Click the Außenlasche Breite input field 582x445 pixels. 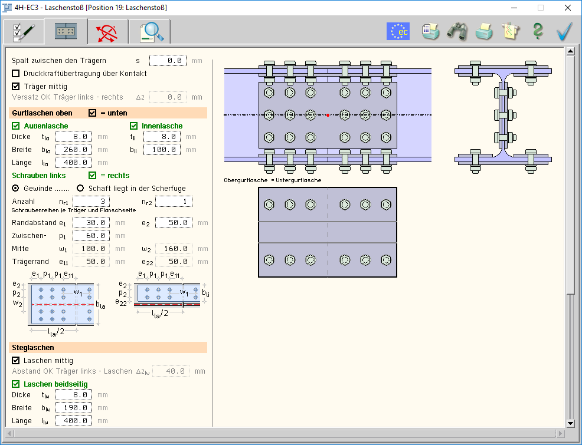[73, 150]
